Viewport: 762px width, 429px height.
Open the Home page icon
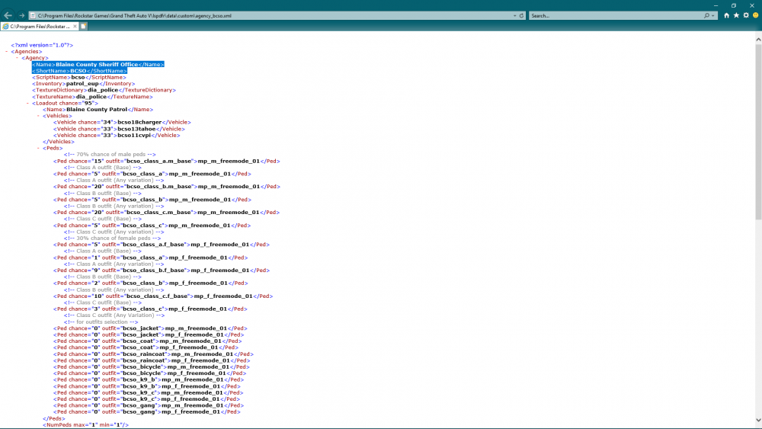coord(726,15)
